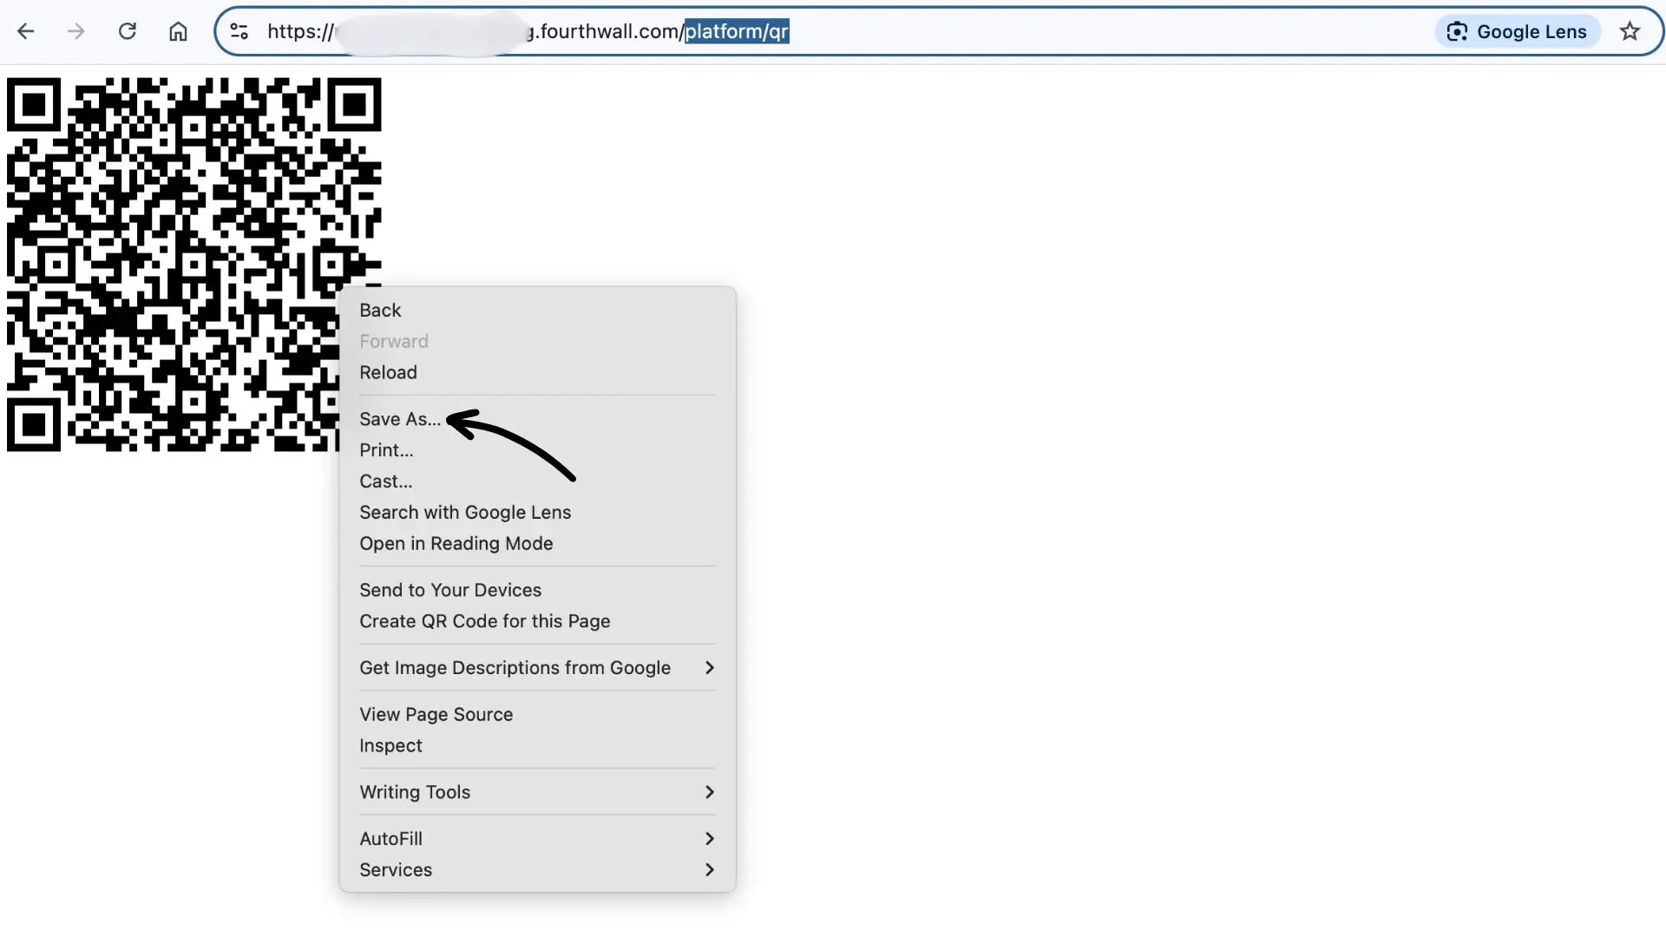Click the browser back navigation arrow
Image resolution: width=1666 pixels, height=937 pixels.
[26, 31]
